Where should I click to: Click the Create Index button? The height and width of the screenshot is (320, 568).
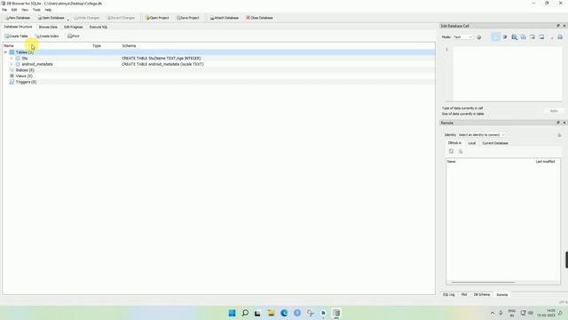[x=47, y=36]
